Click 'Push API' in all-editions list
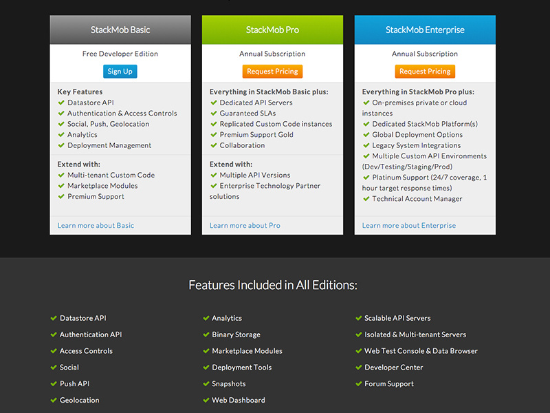Image resolution: width=550 pixels, height=413 pixels. click(x=75, y=384)
